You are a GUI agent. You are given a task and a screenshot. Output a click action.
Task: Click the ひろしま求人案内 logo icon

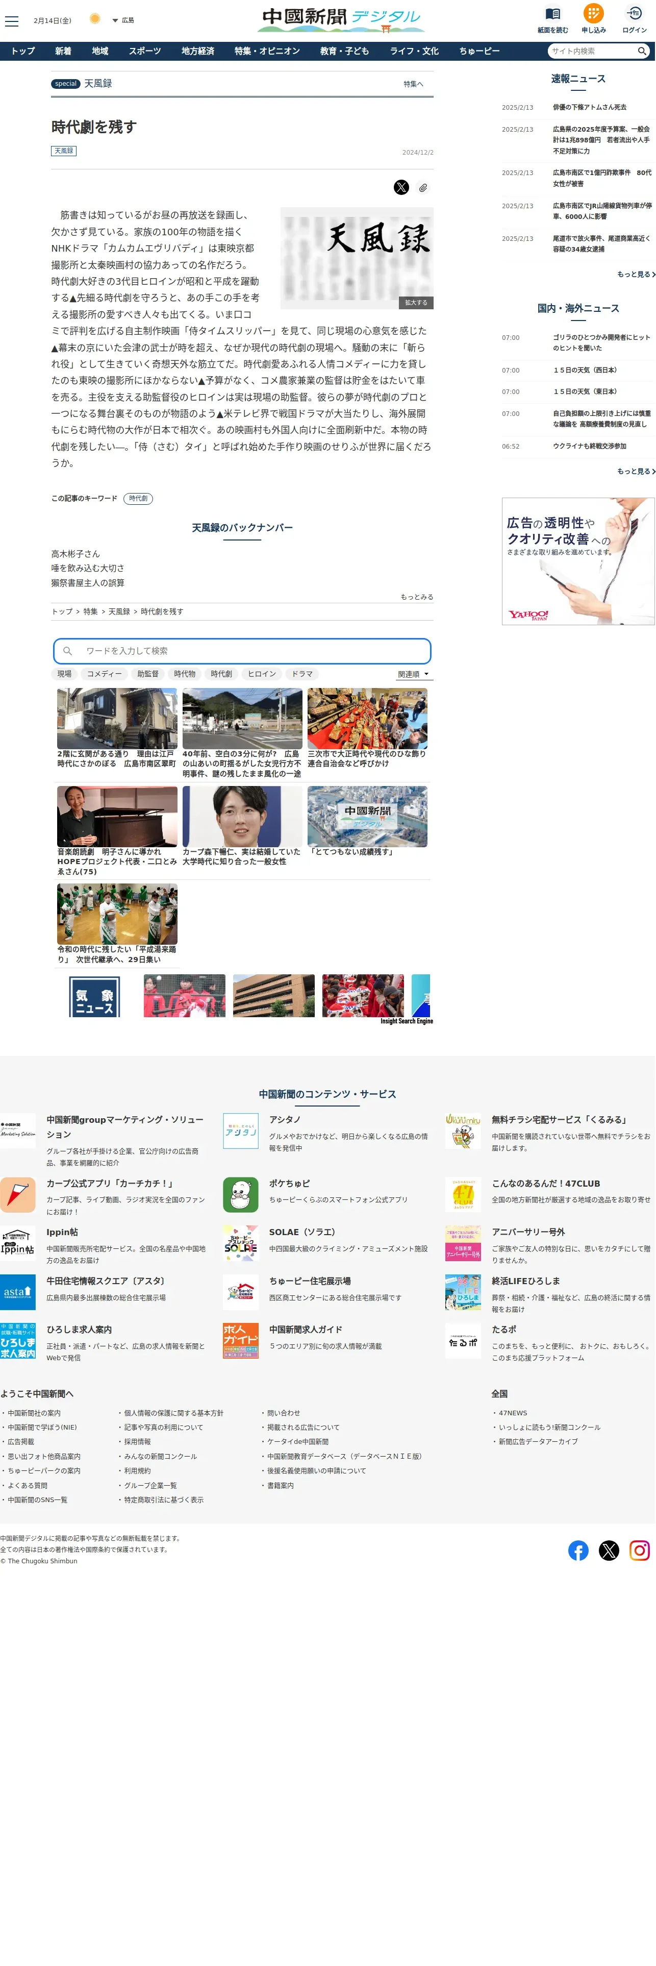click(17, 1341)
